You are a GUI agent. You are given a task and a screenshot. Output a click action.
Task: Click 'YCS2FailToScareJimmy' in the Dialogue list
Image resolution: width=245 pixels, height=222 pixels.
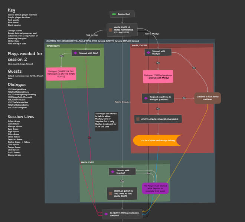pyautogui.click(x=19, y=92)
